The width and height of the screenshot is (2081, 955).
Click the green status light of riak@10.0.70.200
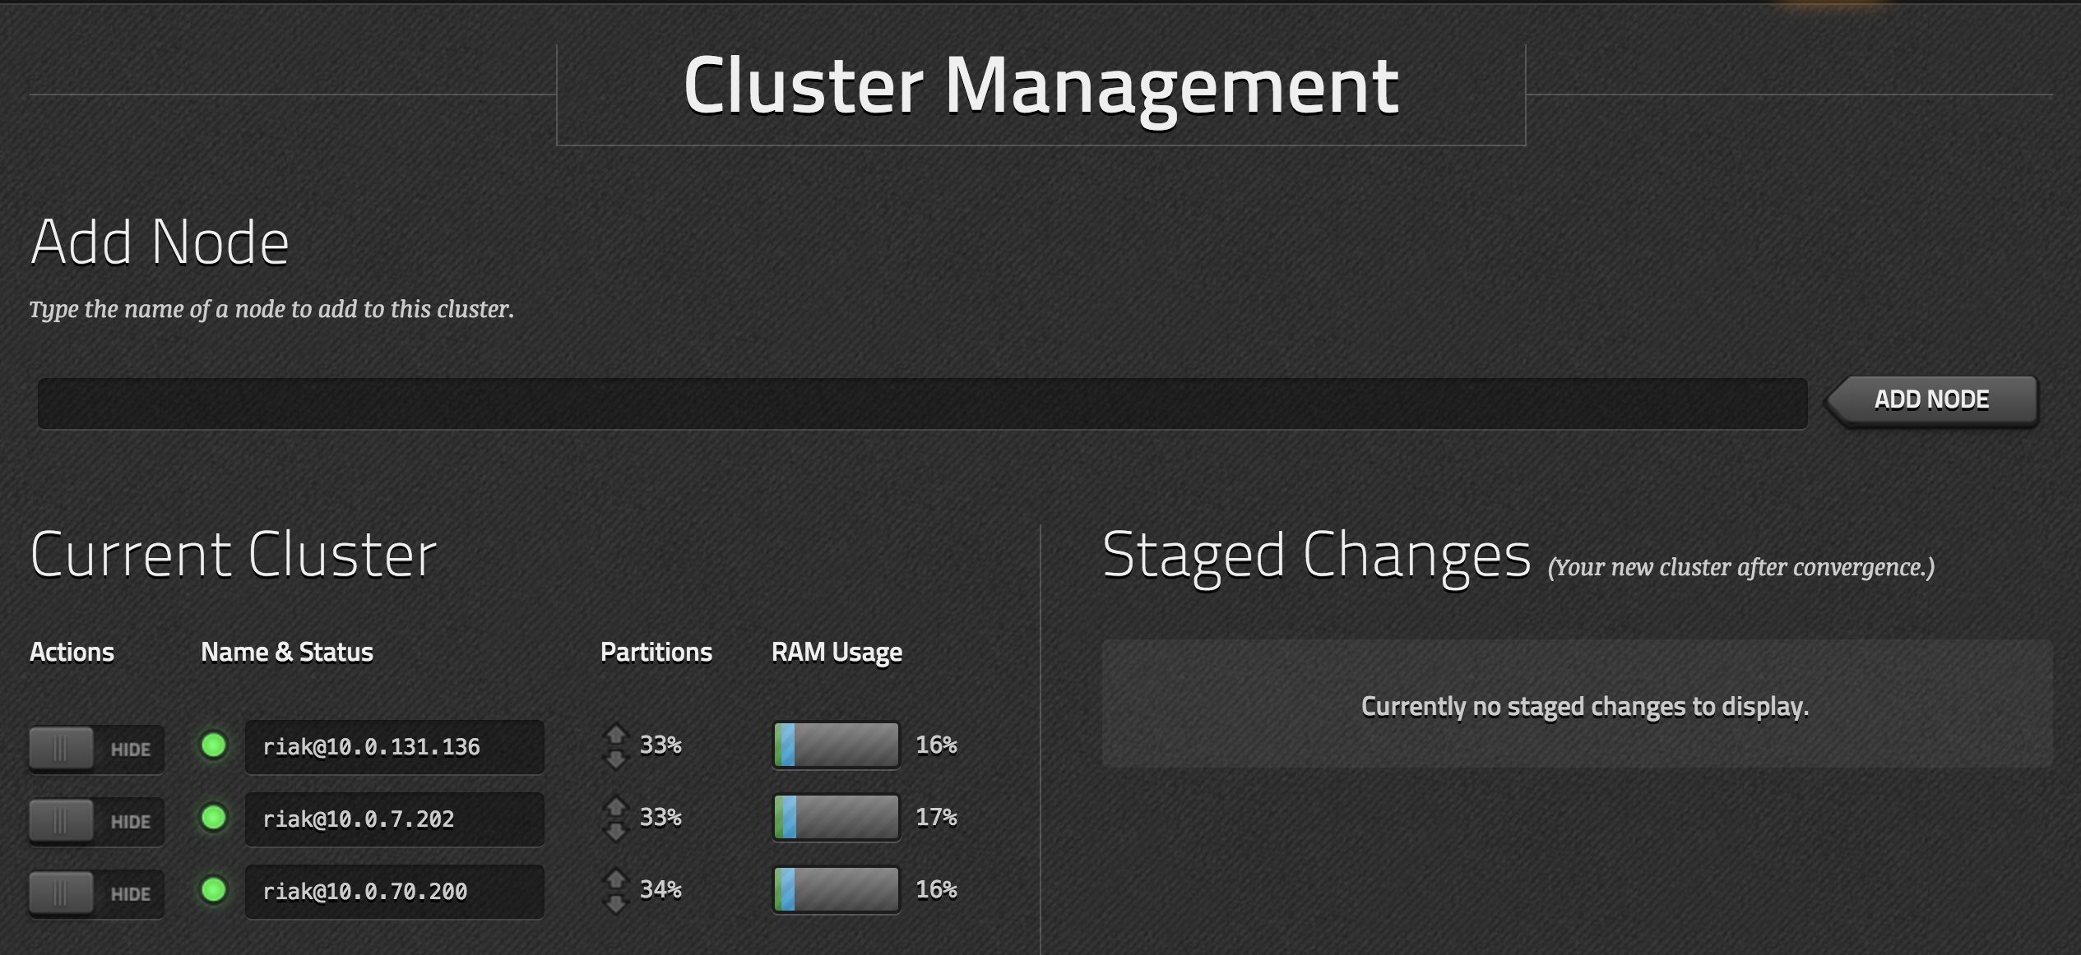click(x=214, y=890)
